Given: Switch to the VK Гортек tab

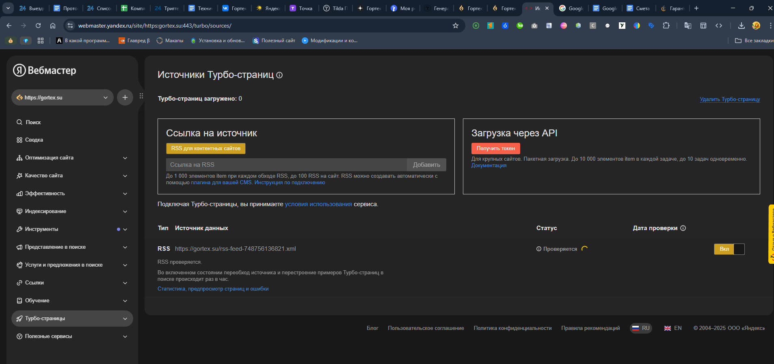Looking at the screenshot, I should pyautogui.click(x=234, y=8).
